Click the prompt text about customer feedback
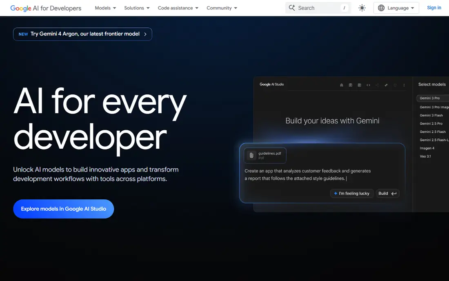The height and width of the screenshot is (281, 449). point(307,175)
